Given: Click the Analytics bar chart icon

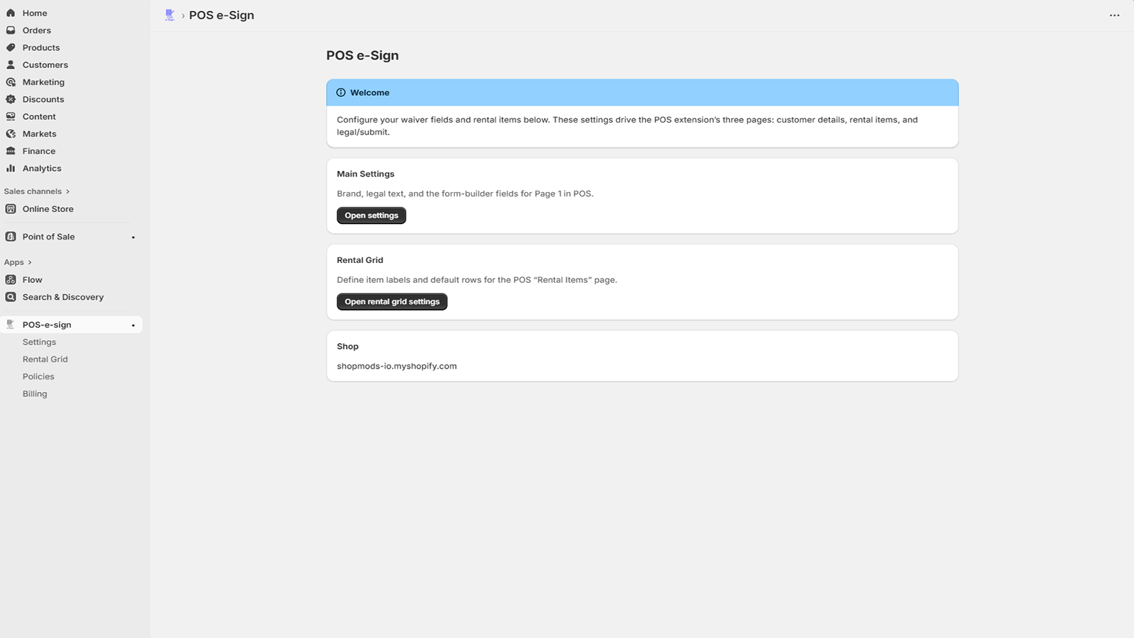Looking at the screenshot, I should 11,168.
